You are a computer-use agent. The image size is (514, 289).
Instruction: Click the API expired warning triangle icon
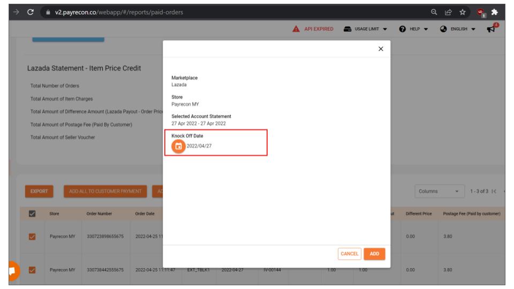(296, 29)
